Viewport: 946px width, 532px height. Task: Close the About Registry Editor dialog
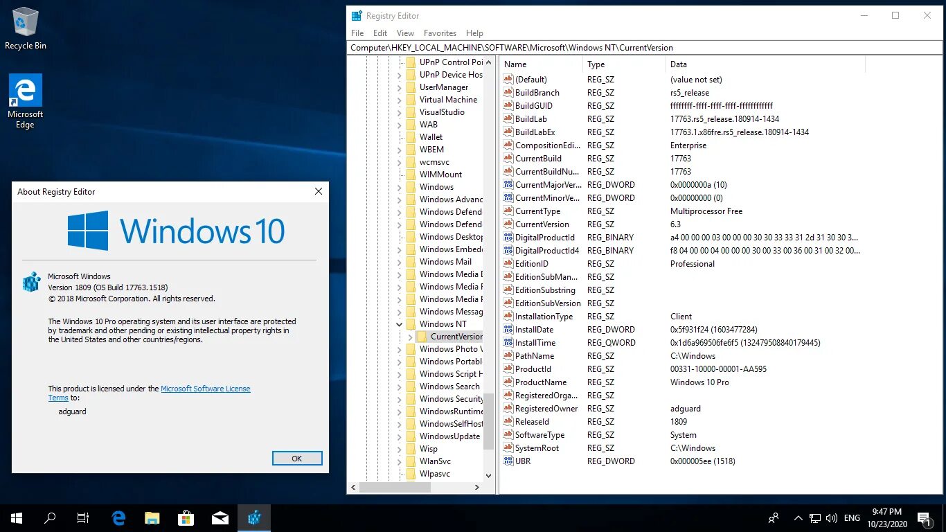[318, 192]
